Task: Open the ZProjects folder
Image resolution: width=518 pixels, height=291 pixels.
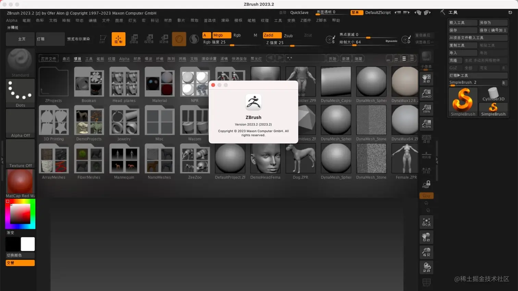Action: [x=53, y=85]
